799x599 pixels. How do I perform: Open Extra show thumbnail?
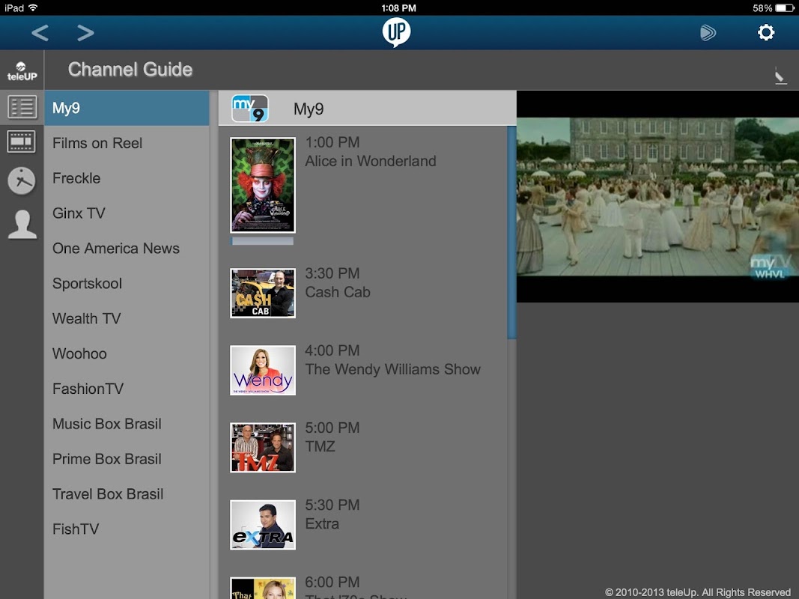pyautogui.click(x=262, y=525)
